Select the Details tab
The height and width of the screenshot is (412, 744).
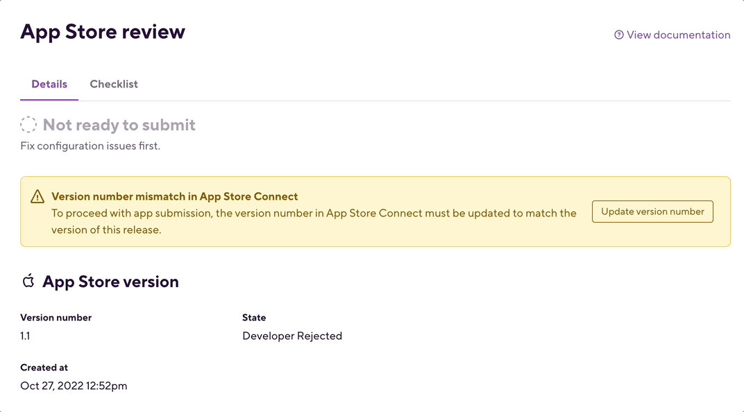tap(49, 84)
